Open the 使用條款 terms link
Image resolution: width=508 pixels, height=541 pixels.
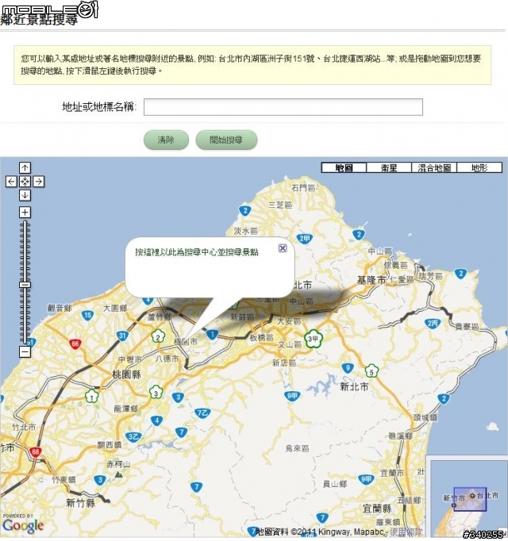tap(406, 531)
